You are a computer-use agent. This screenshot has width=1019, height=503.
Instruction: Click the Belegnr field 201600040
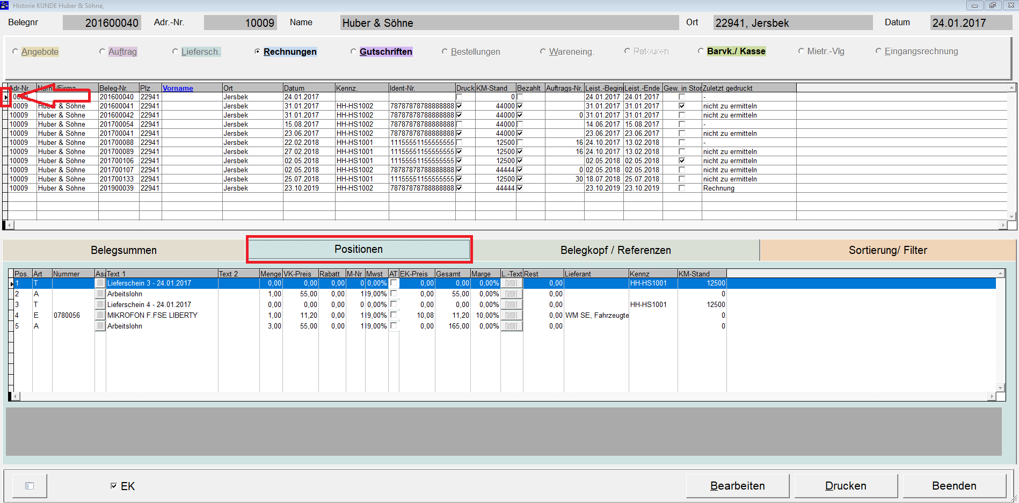coord(101,23)
